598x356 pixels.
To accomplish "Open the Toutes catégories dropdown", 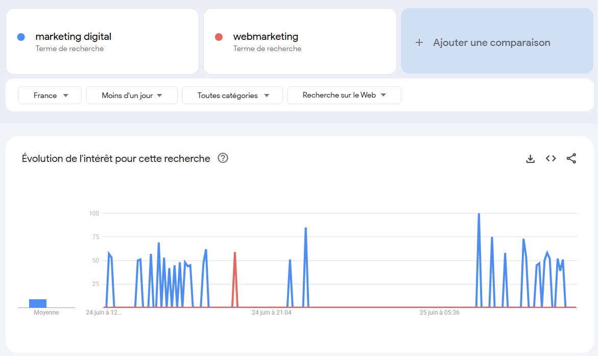I will point(232,95).
